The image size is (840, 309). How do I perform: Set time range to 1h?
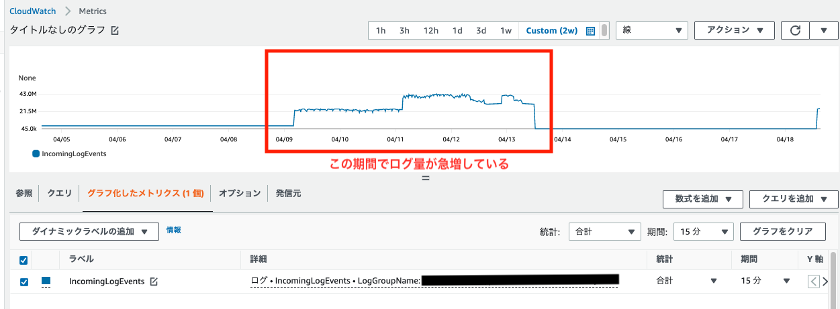point(381,31)
